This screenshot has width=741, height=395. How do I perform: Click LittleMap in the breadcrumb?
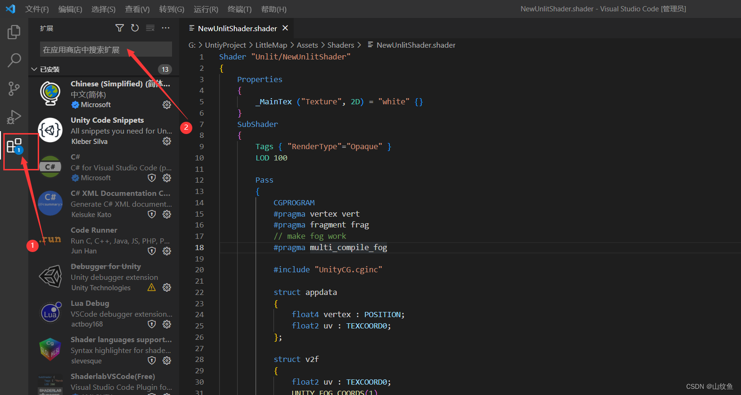(271, 45)
